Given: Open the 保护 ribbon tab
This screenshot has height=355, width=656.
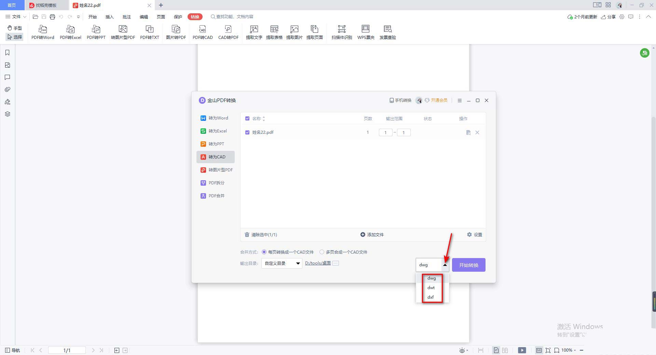Looking at the screenshot, I should [x=178, y=17].
